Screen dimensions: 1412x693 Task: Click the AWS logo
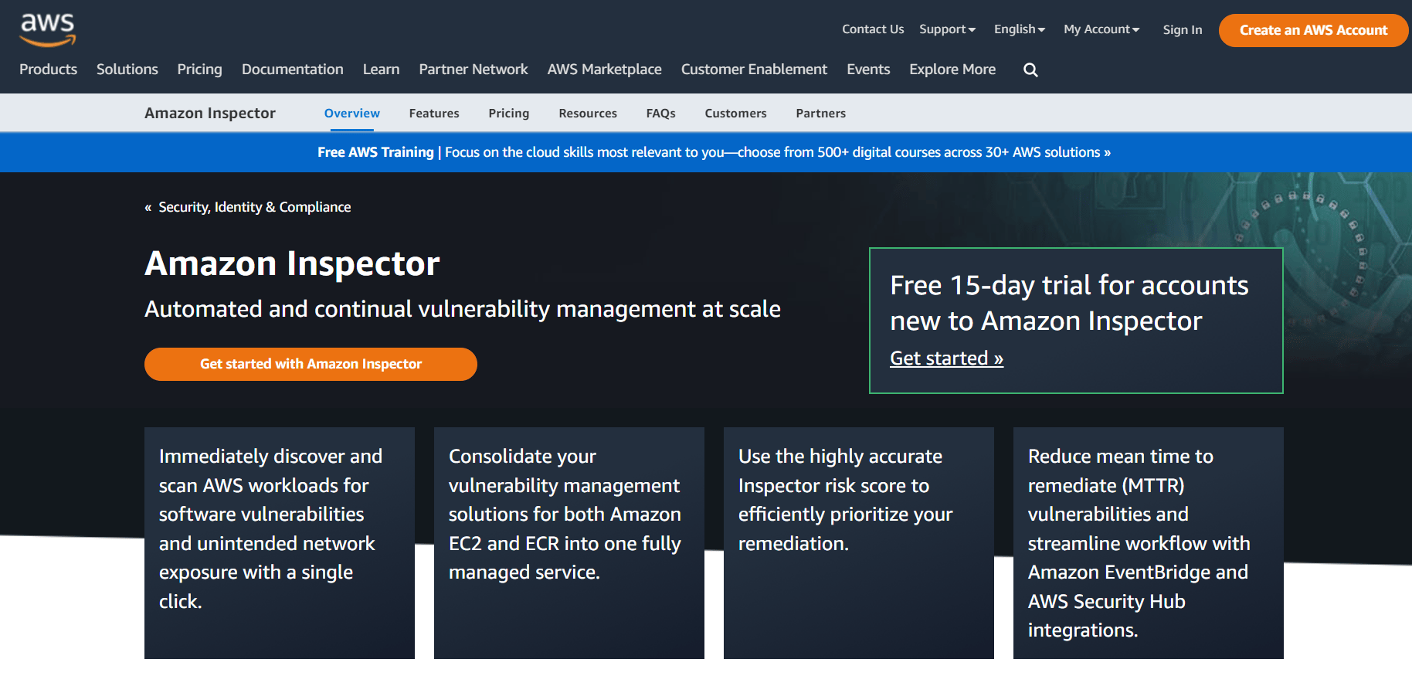click(48, 30)
